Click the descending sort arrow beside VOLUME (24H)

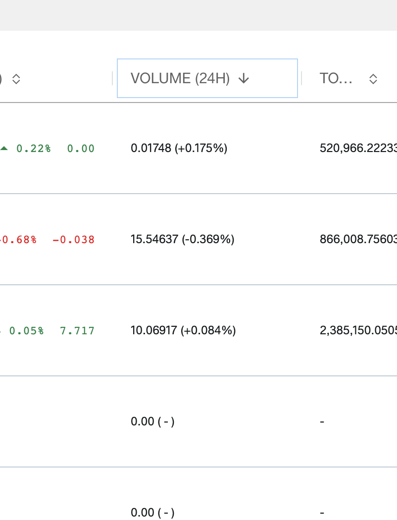(244, 79)
